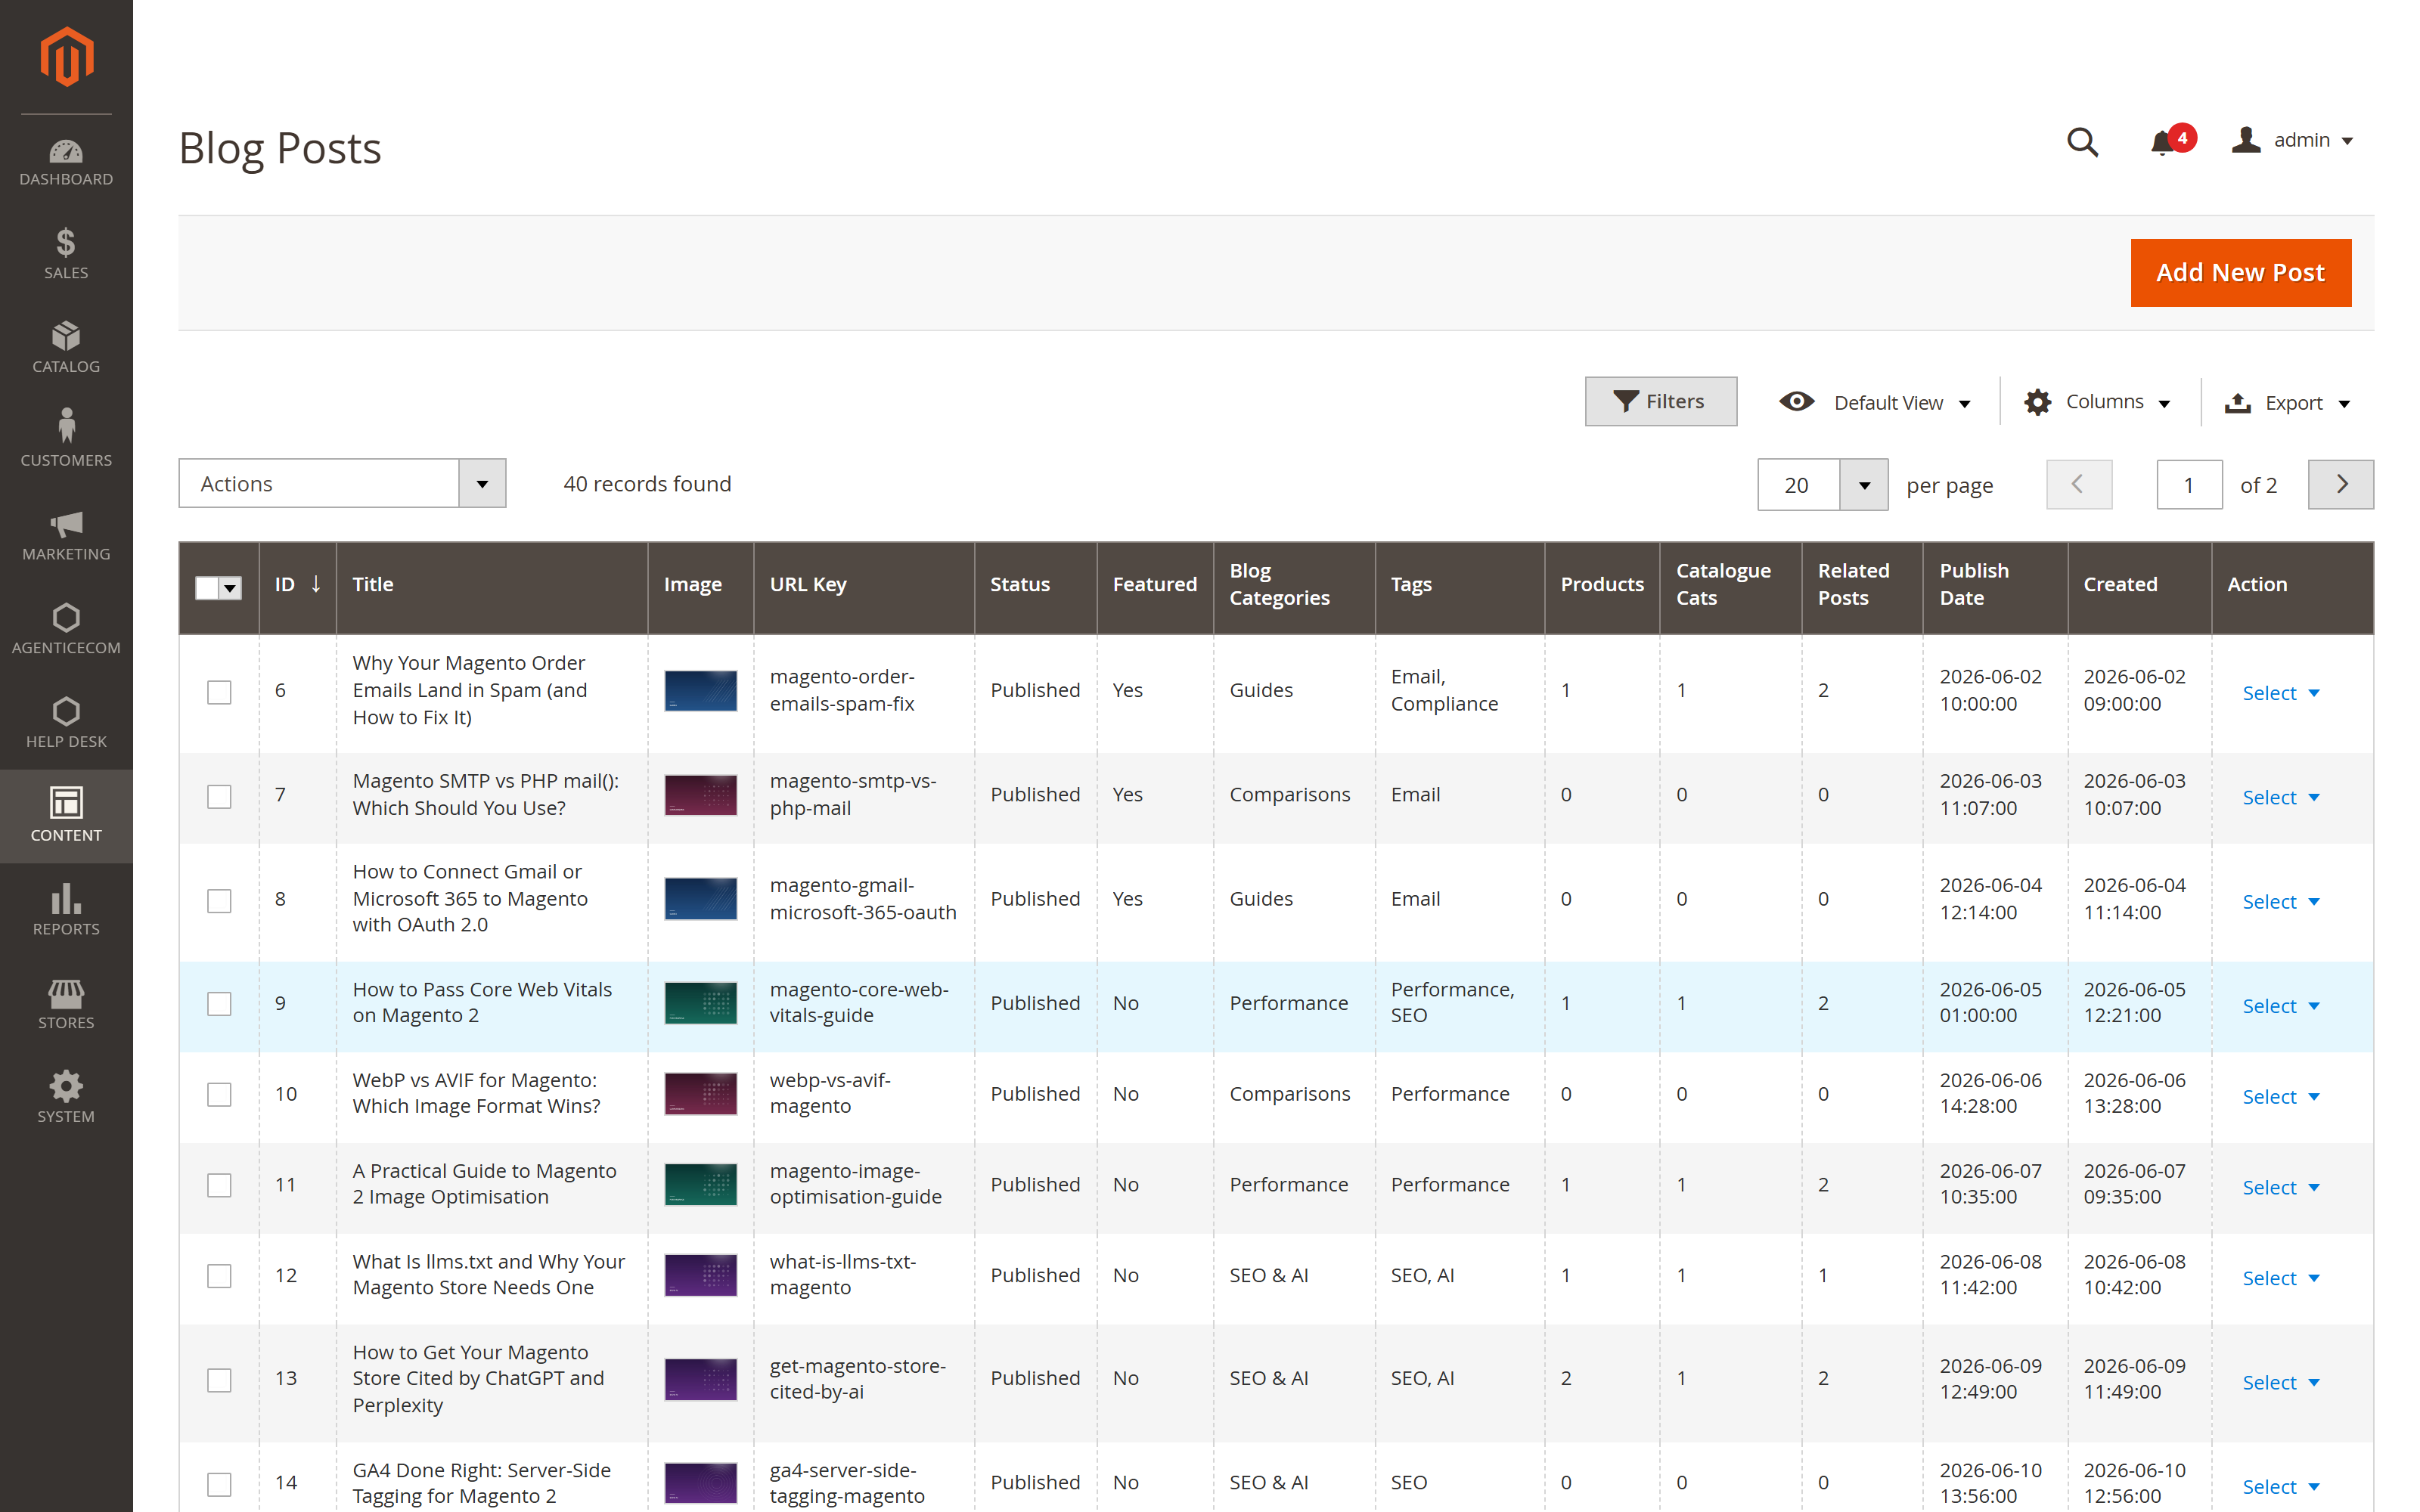Click URL key 'what-is-llms-txt-magento'

843,1275
